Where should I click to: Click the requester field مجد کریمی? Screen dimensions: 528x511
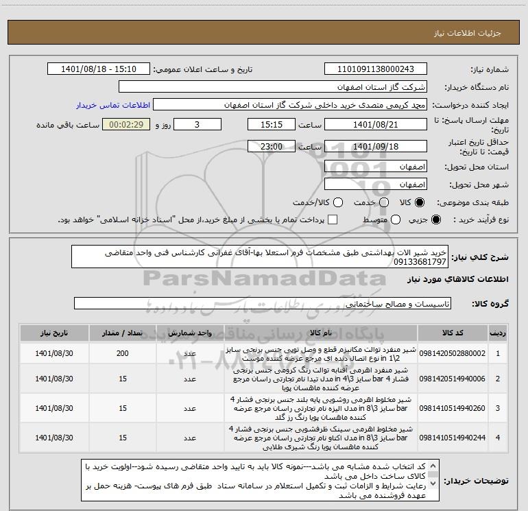pyautogui.click(x=290, y=105)
